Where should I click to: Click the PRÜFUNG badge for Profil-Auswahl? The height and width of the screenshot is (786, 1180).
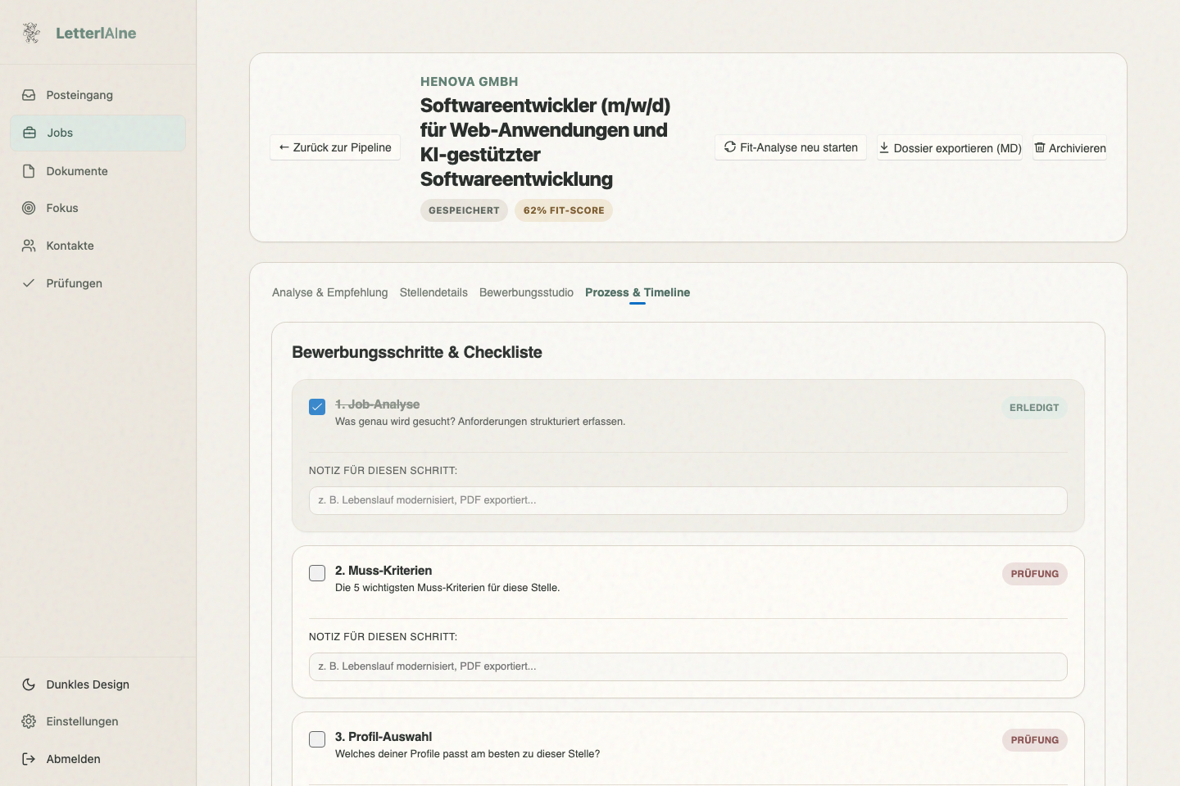[1035, 740]
